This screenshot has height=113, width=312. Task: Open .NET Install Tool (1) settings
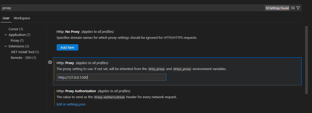(25, 52)
